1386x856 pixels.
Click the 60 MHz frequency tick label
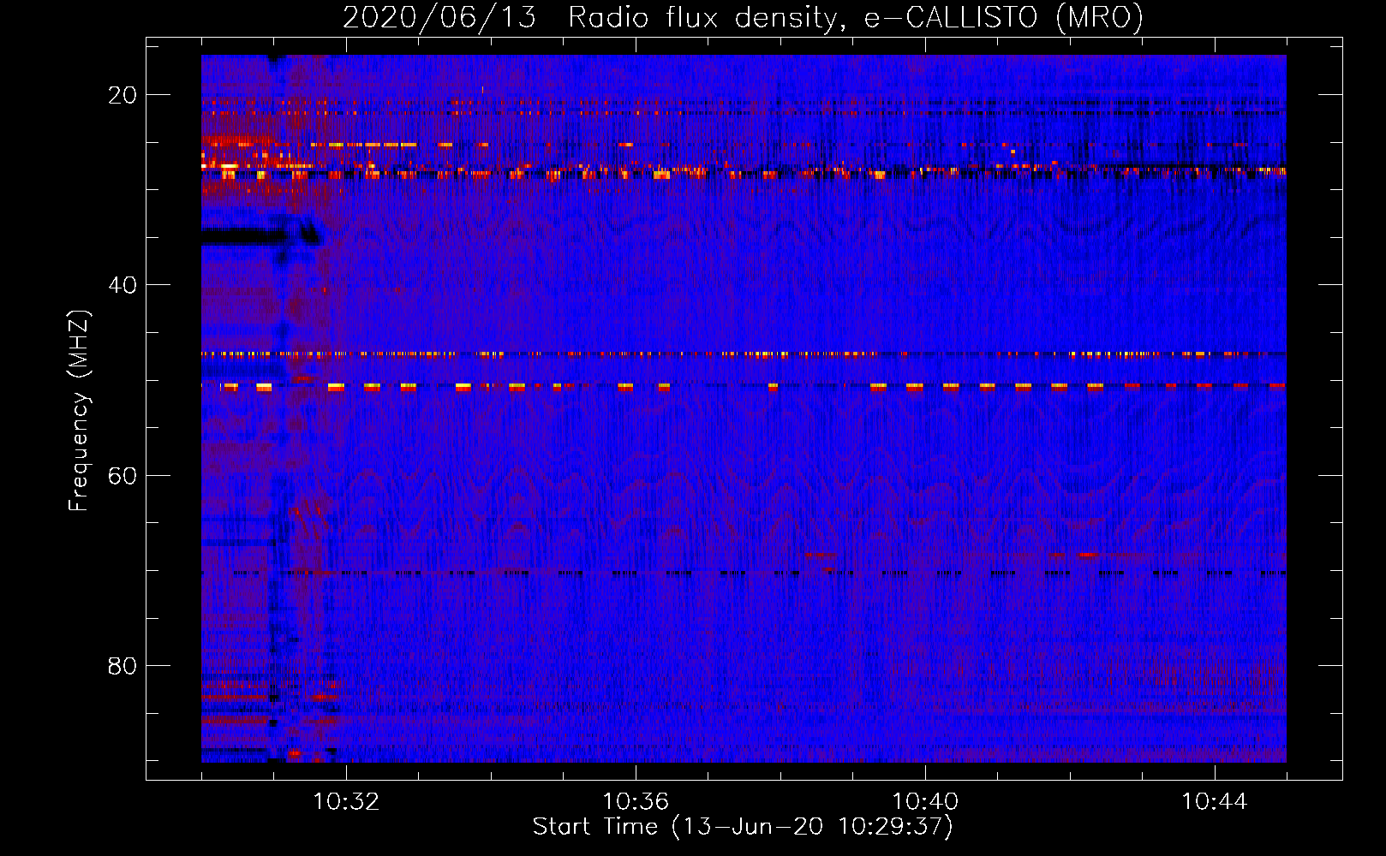click(x=122, y=476)
